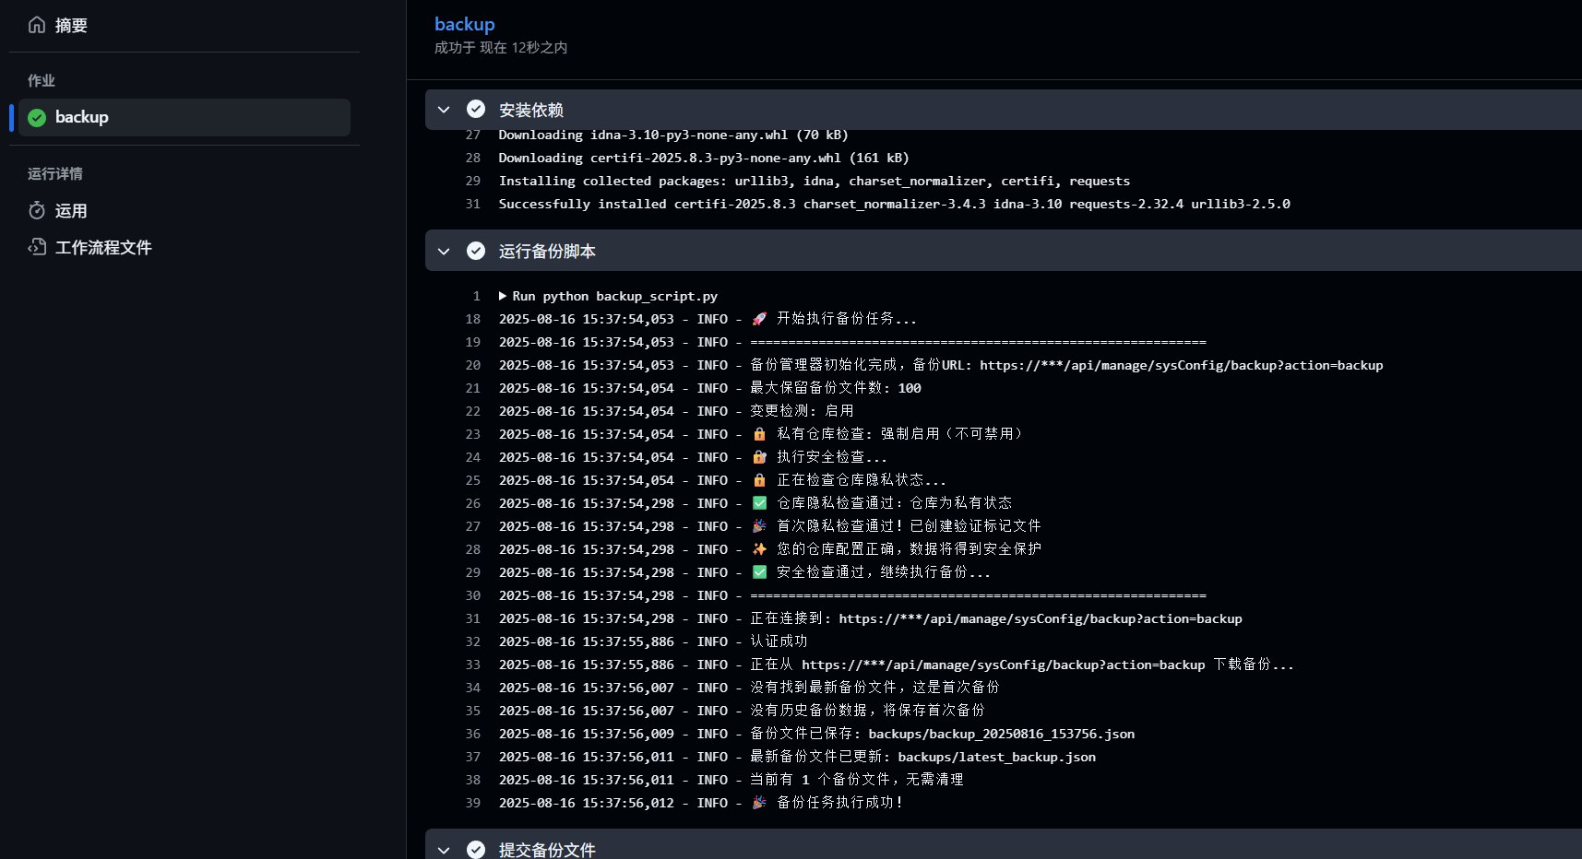The height and width of the screenshot is (859, 1582).
Task: Expand the Run python backup_script.py triangle
Action: pos(503,296)
